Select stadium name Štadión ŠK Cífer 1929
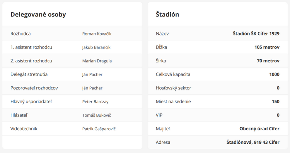The width and height of the screenshot is (290, 153). click(256, 34)
